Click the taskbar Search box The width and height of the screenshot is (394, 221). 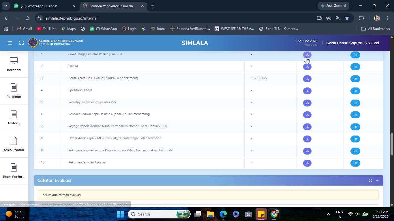160,214
